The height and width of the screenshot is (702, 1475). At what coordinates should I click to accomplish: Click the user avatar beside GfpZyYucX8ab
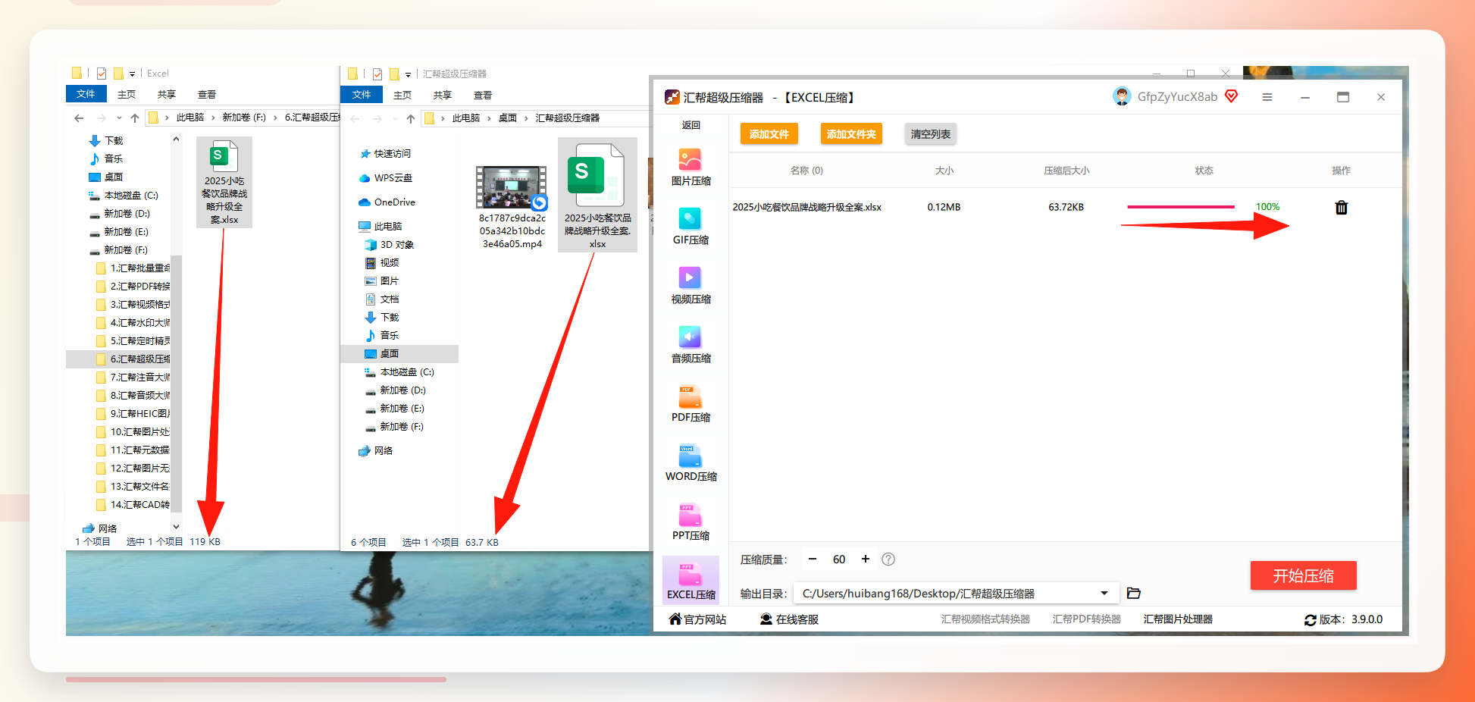point(1122,96)
